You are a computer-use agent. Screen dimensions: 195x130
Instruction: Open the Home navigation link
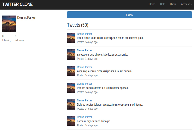point(152,4)
